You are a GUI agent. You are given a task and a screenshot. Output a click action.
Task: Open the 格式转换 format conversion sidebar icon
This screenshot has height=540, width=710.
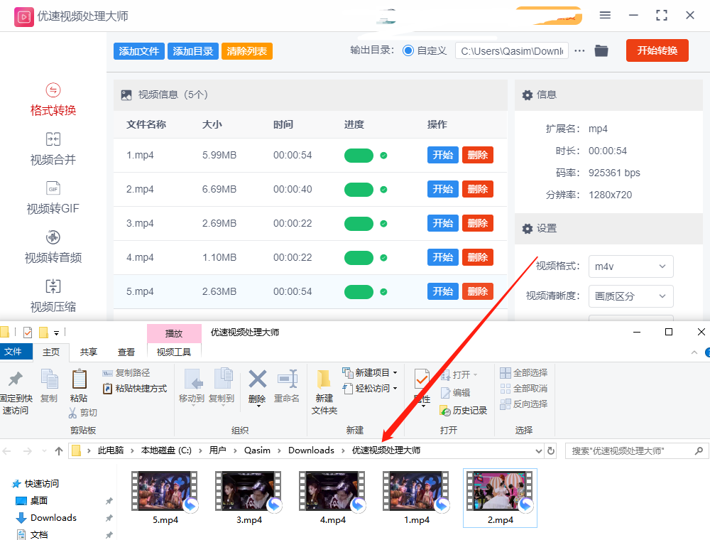click(x=53, y=90)
